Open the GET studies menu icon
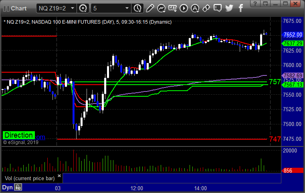This screenshot has width=305, height=193. (172, 8)
